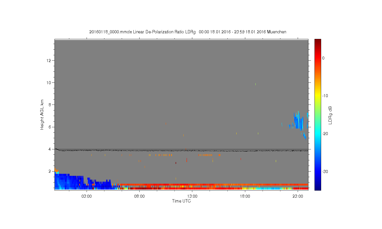
Task: Click the height axis tick label 6
Action: tap(50, 127)
